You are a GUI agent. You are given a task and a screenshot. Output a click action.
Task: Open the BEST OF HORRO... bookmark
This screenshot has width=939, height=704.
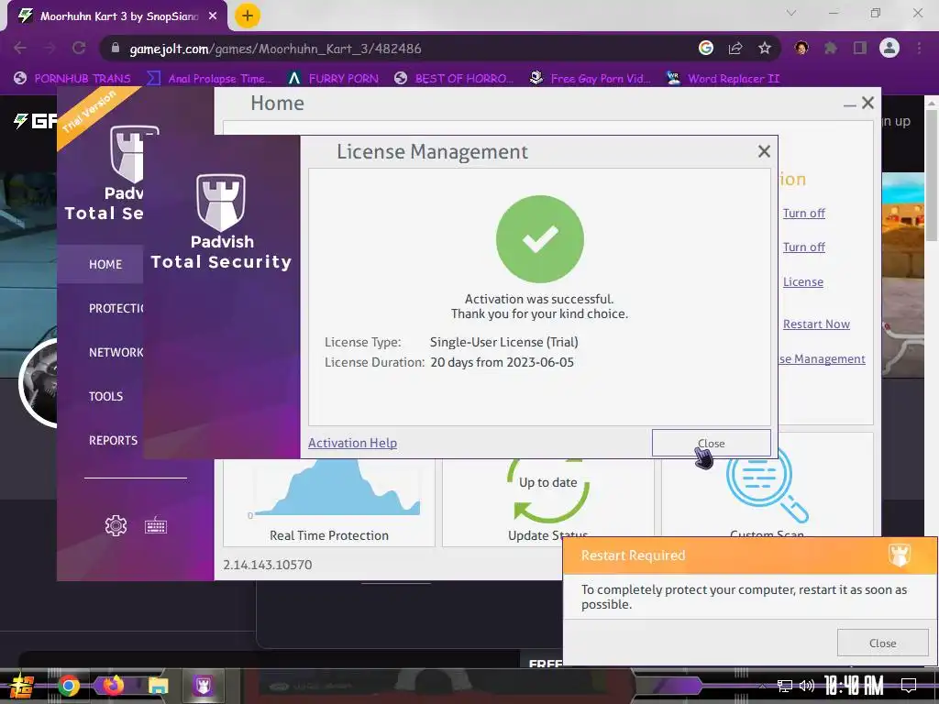[454, 79]
